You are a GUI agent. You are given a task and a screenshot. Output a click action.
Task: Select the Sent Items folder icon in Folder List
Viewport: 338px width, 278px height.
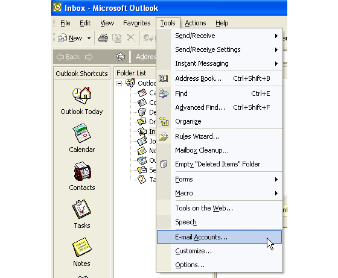click(x=142, y=170)
